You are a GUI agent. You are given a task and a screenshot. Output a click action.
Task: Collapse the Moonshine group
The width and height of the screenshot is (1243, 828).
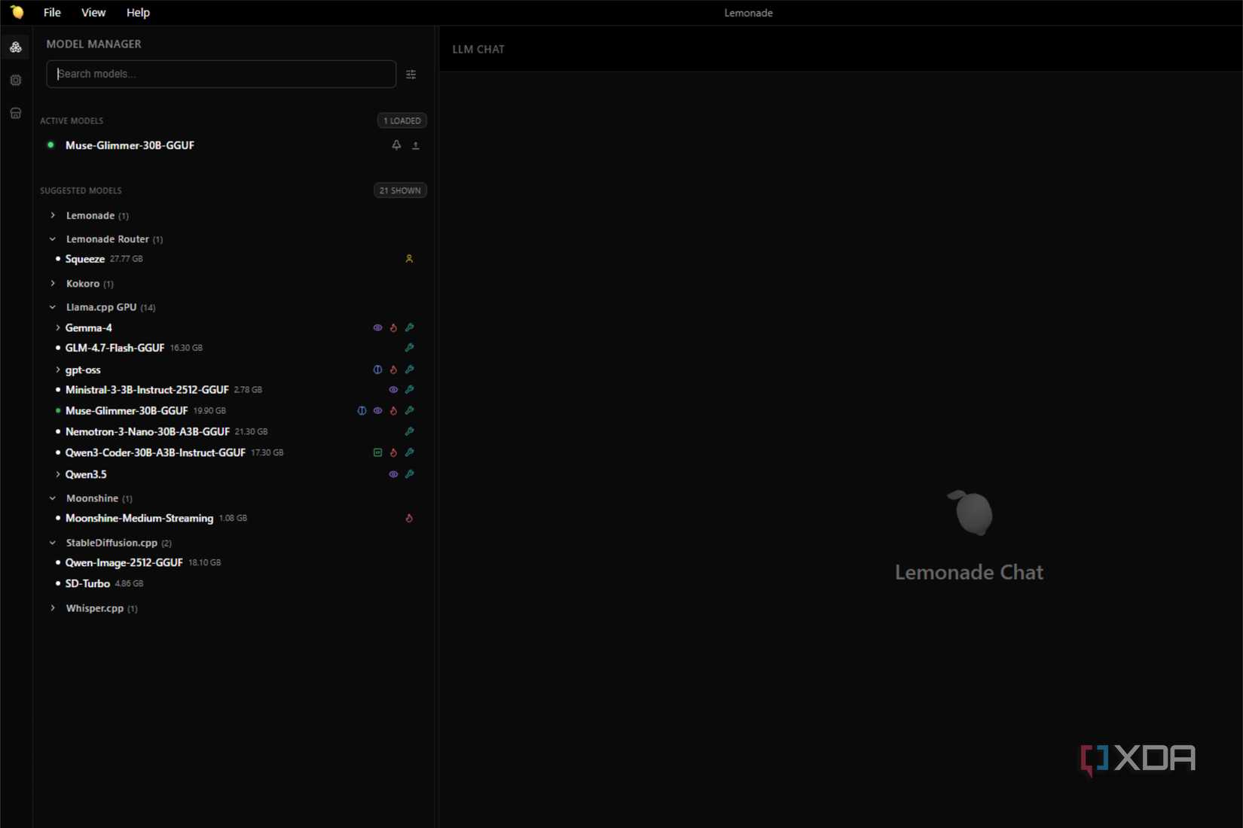53,498
